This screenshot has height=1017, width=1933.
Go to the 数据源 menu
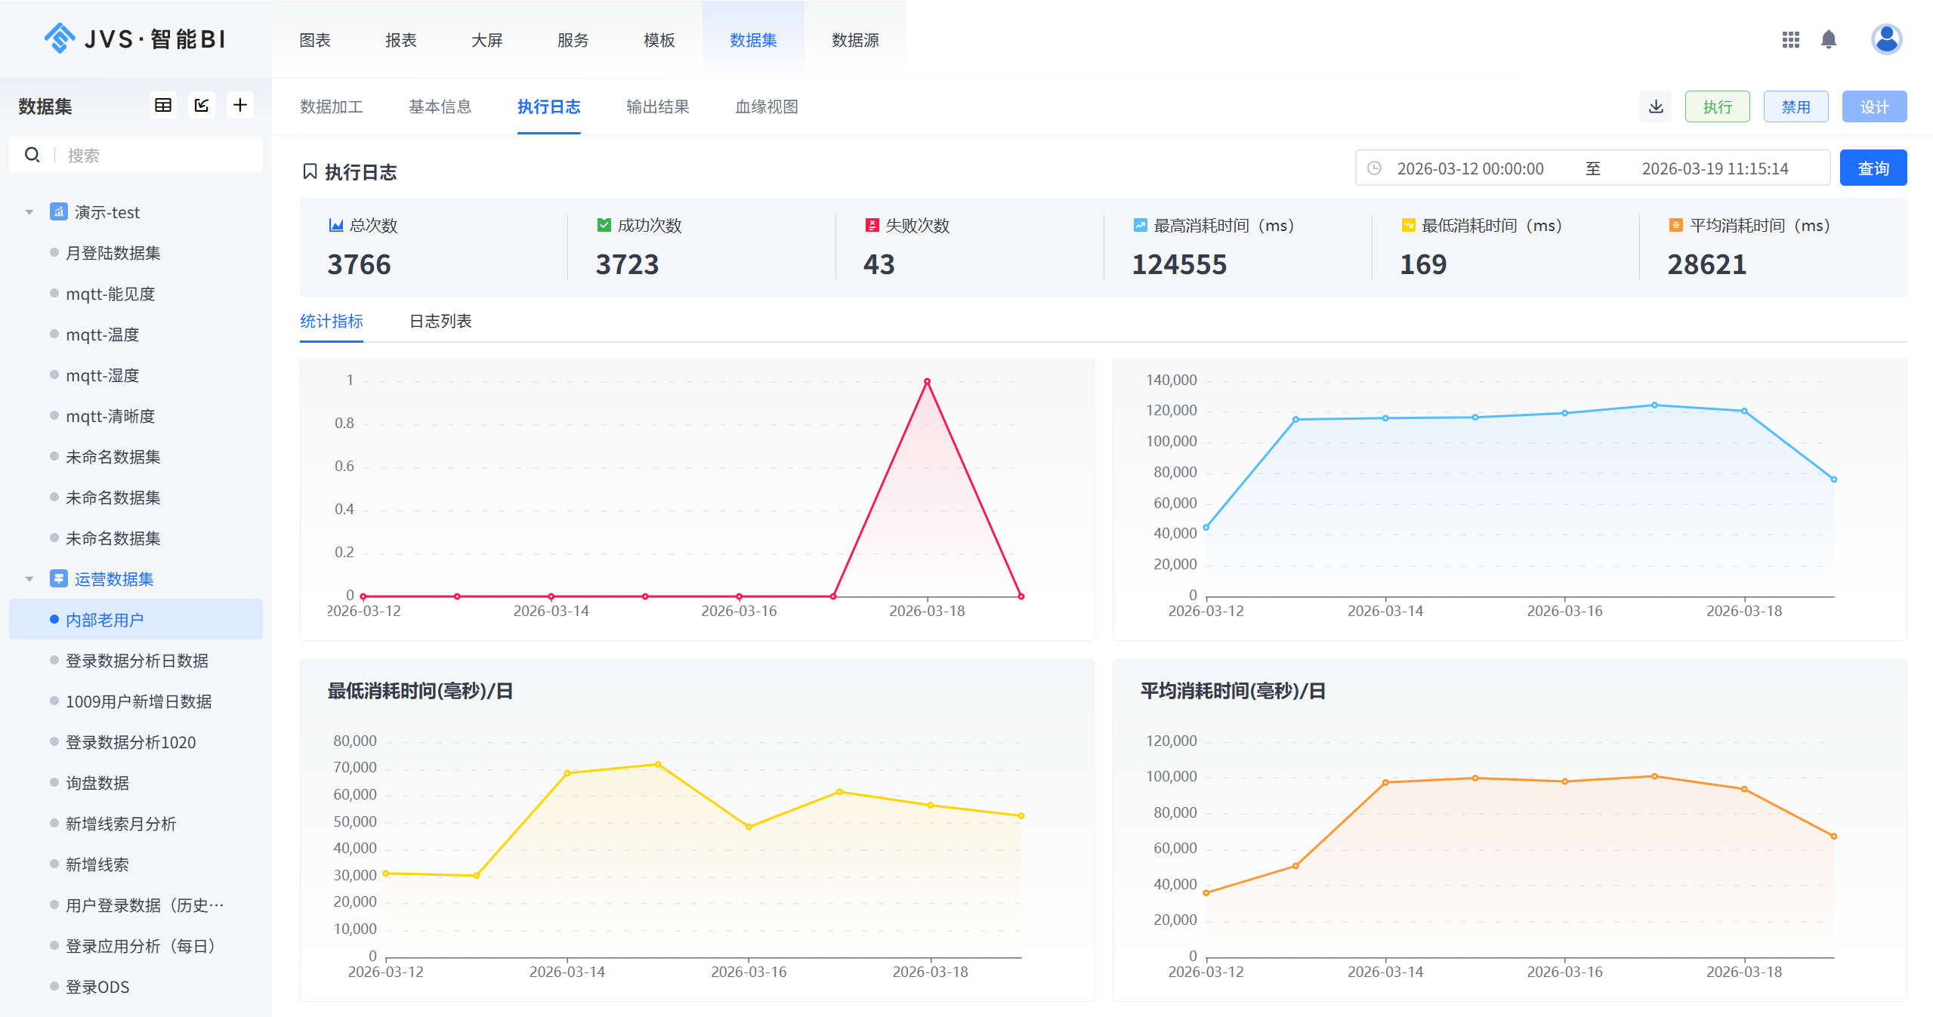[x=854, y=40]
